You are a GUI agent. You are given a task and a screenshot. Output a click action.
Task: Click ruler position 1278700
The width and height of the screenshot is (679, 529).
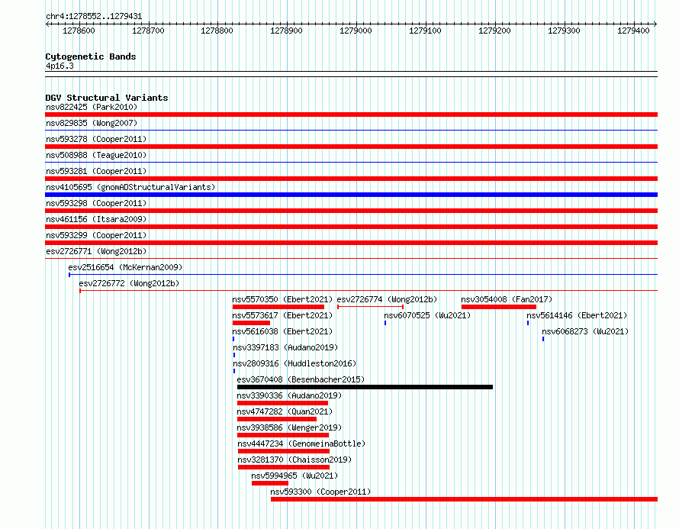tap(148, 31)
